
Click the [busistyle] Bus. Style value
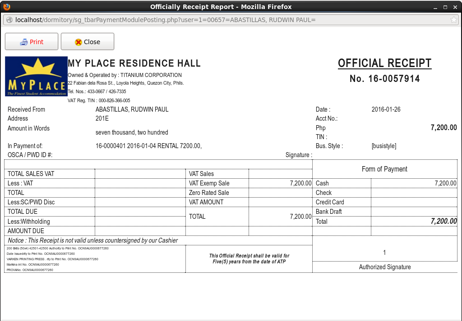(384, 146)
